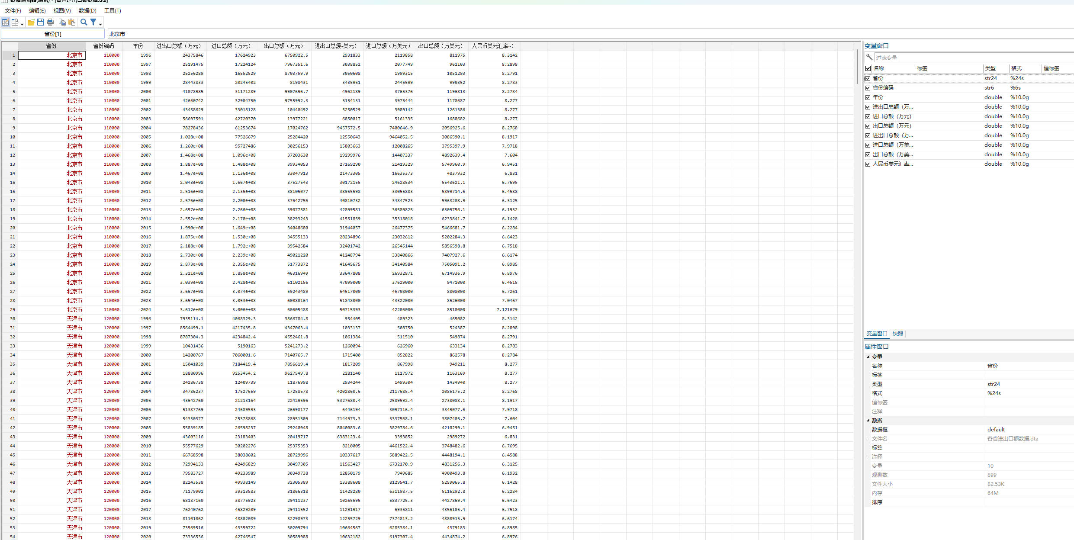Open the 数据(D) menu
The width and height of the screenshot is (1074, 540).
[x=87, y=10]
